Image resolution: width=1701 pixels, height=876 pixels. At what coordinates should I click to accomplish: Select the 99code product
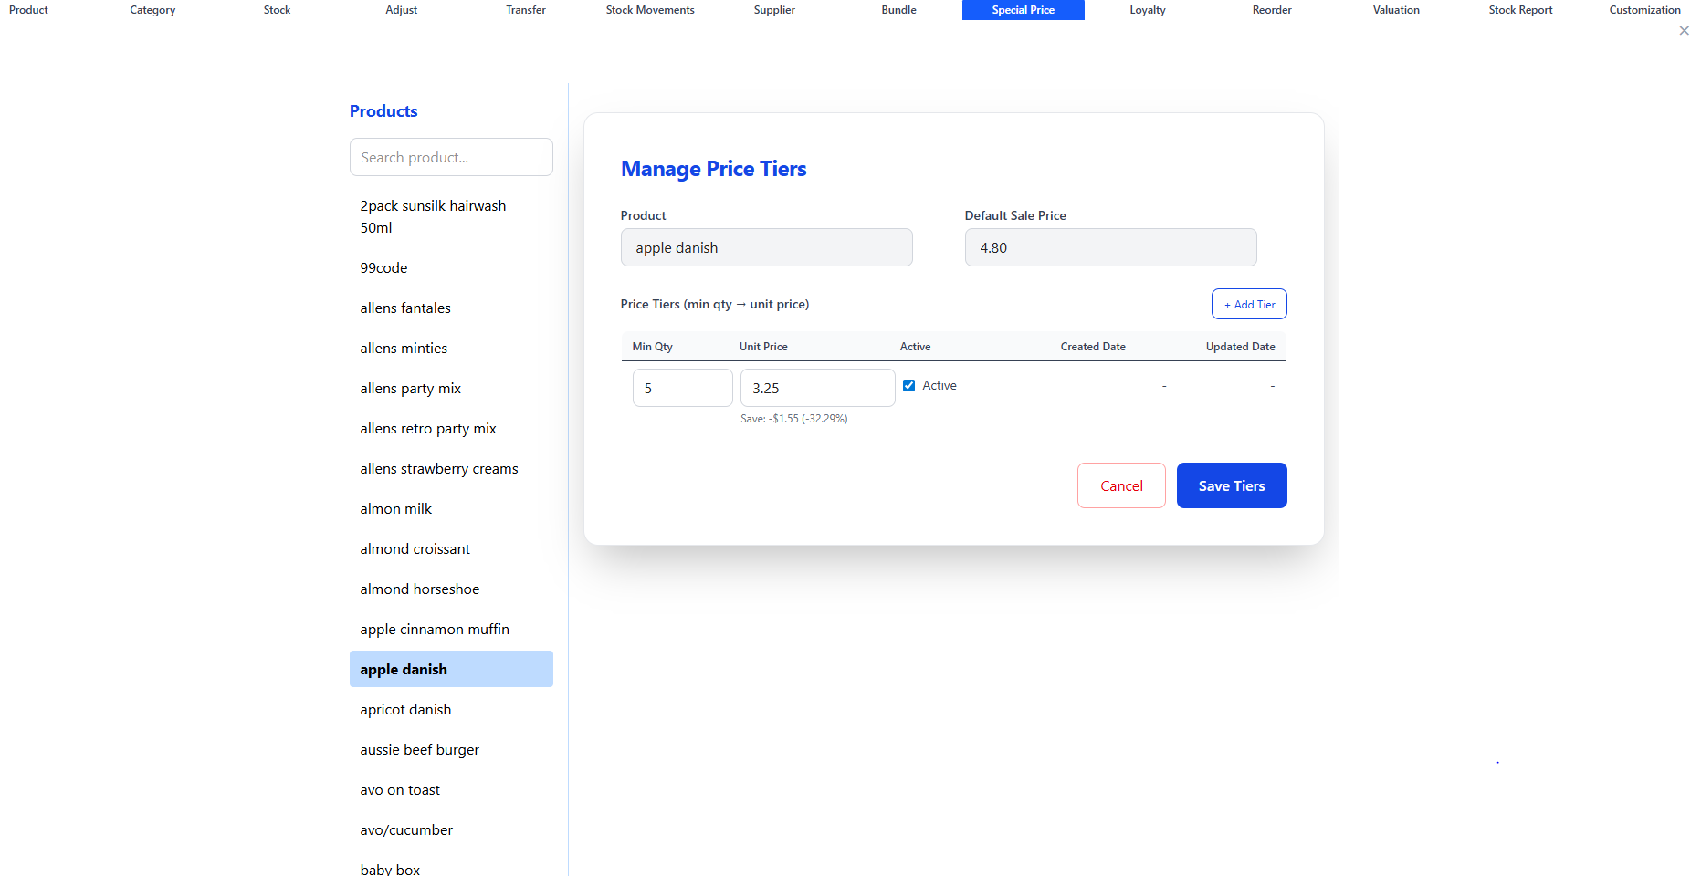point(451,267)
